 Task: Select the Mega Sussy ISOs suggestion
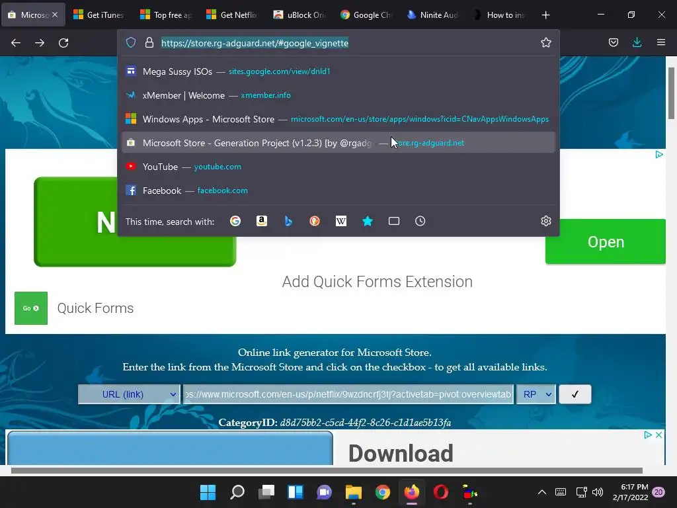(338, 71)
